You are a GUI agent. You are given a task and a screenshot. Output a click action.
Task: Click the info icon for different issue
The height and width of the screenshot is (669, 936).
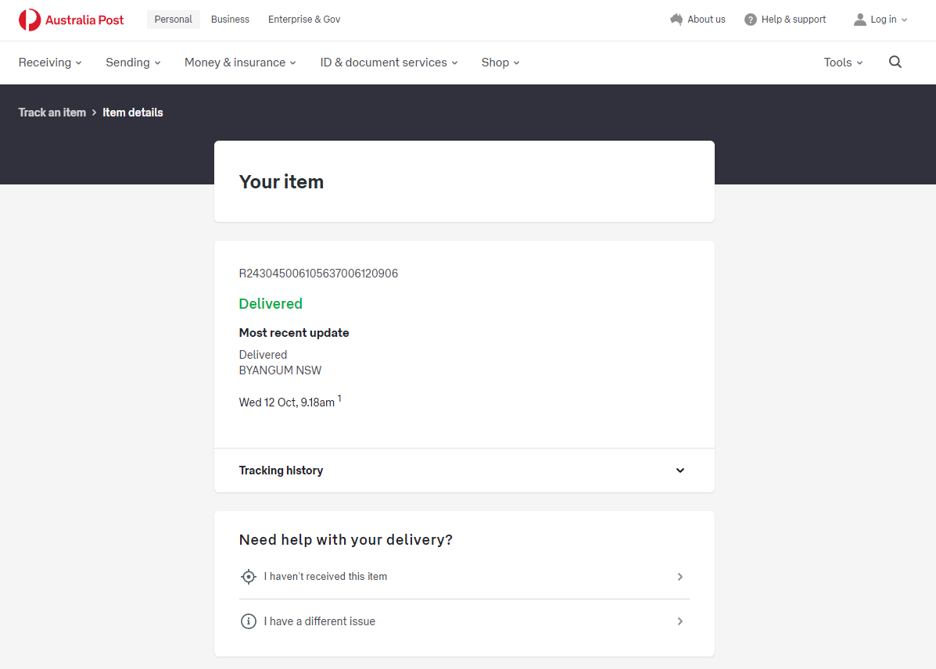[249, 621]
